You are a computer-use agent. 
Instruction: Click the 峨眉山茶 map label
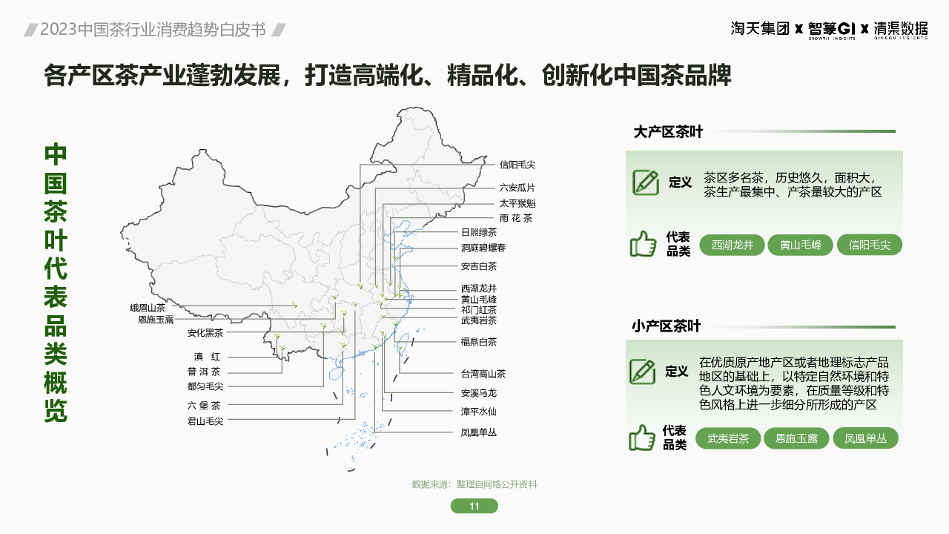pyautogui.click(x=148, y=308)
